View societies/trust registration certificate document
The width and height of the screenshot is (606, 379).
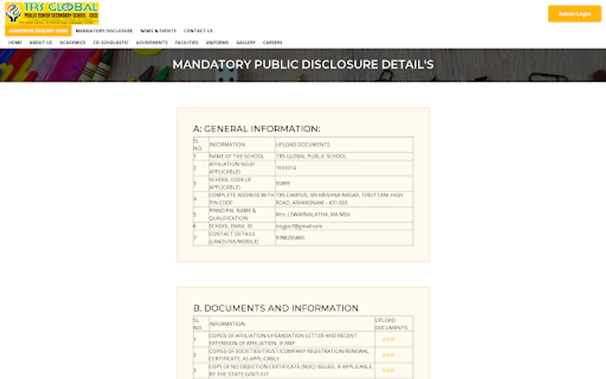pos(388,355)
